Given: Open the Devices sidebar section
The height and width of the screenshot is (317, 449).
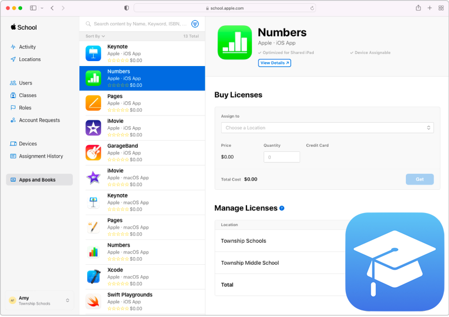Looking at the screenshot, I should click(28, 144).
